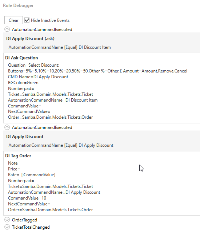Click the CommandValue=10 parameter line
Viewport: 200px width, 240px height.
[x=27, y=198]
